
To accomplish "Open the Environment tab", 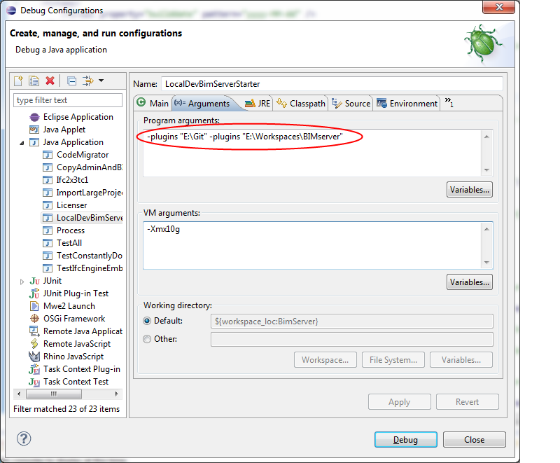I will tap(407, 103).
